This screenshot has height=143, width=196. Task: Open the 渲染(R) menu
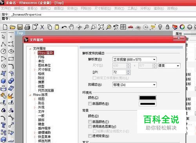(159, 9)
